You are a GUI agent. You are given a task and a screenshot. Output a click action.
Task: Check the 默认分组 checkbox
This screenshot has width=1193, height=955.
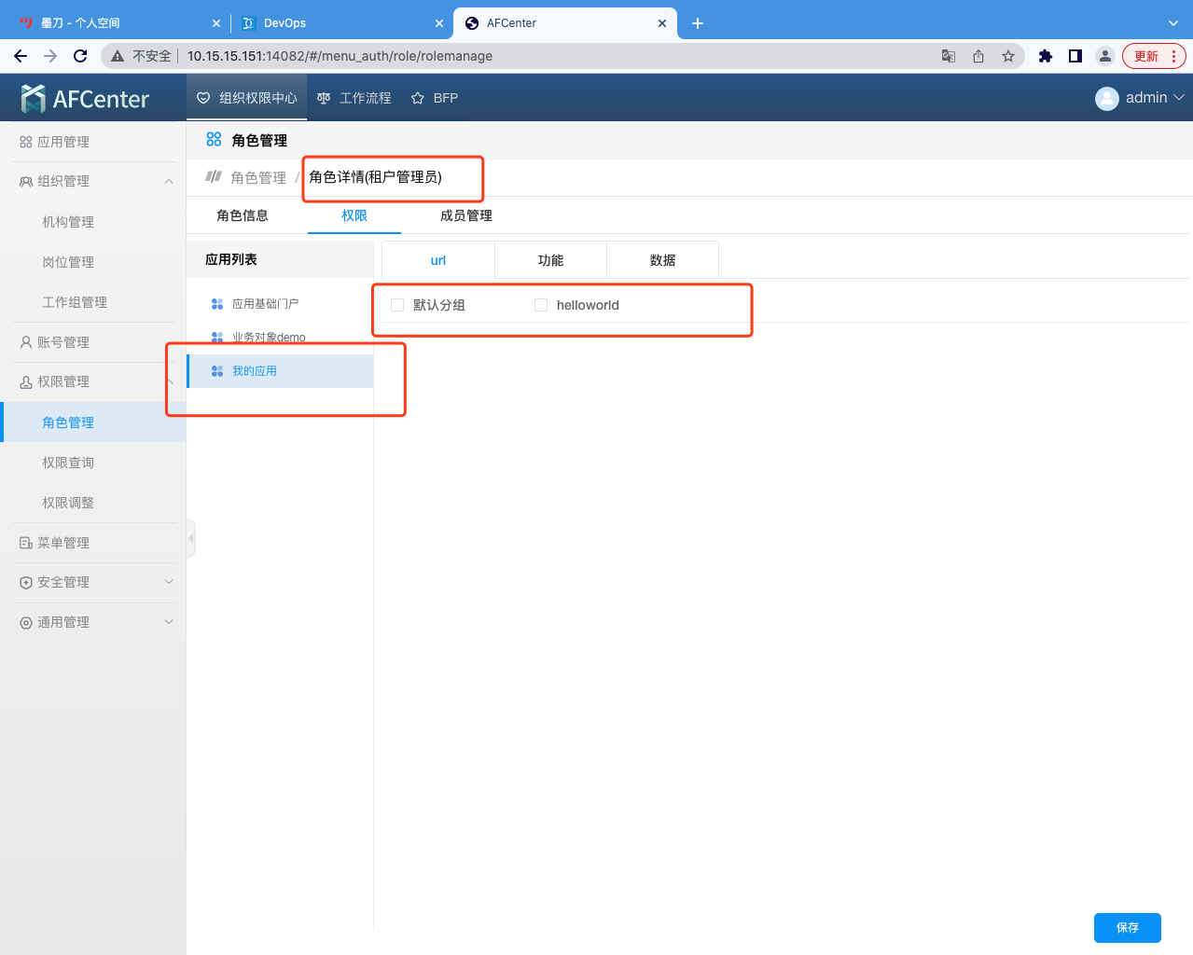pos(397,305)
